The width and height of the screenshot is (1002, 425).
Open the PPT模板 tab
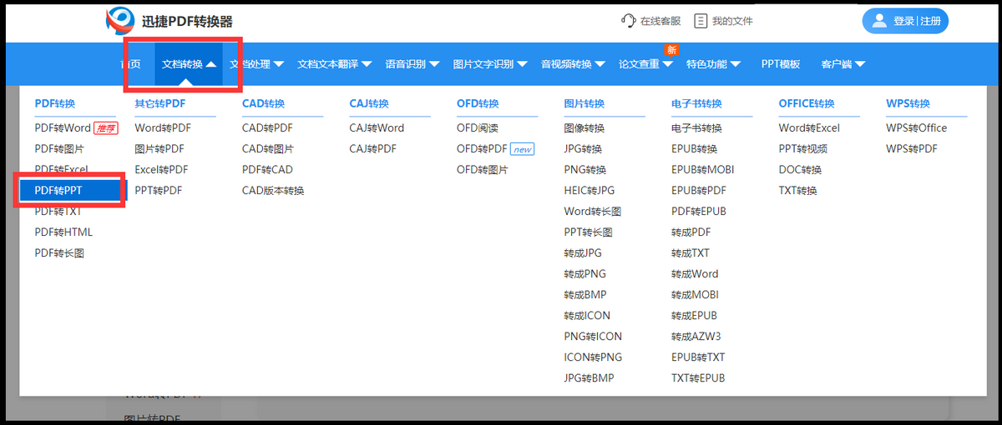point(781,64)
